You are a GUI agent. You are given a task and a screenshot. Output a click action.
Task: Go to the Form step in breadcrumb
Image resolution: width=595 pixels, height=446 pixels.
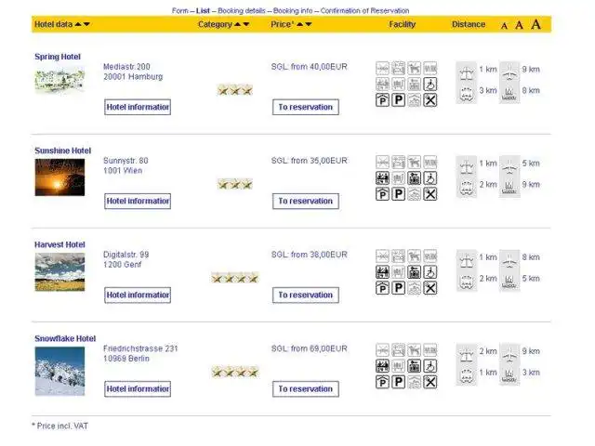pyautogui.click(x=180, y=10)
